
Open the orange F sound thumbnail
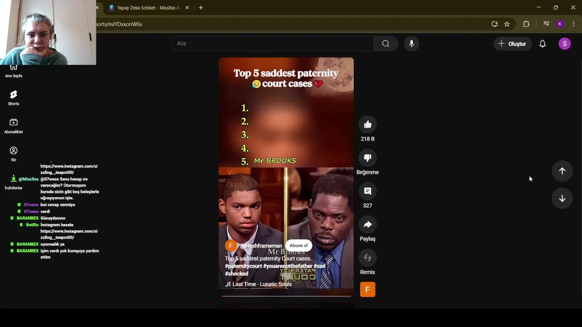(x=367, y=289)
